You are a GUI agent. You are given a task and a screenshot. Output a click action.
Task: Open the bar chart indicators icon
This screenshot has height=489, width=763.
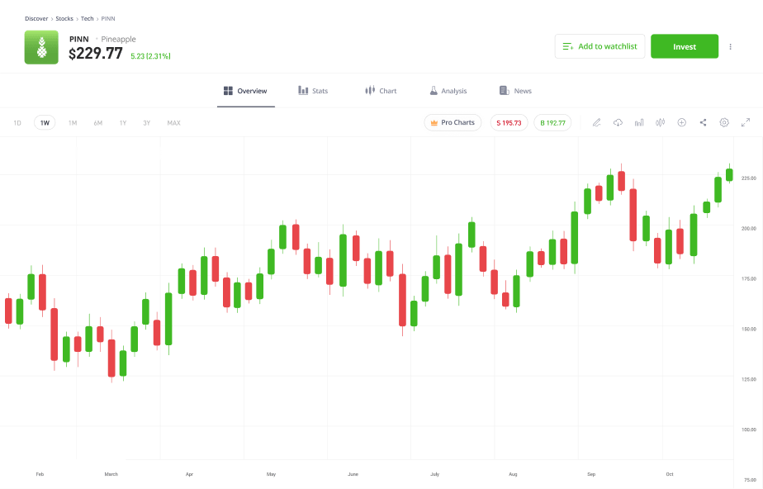click(639, 122)
